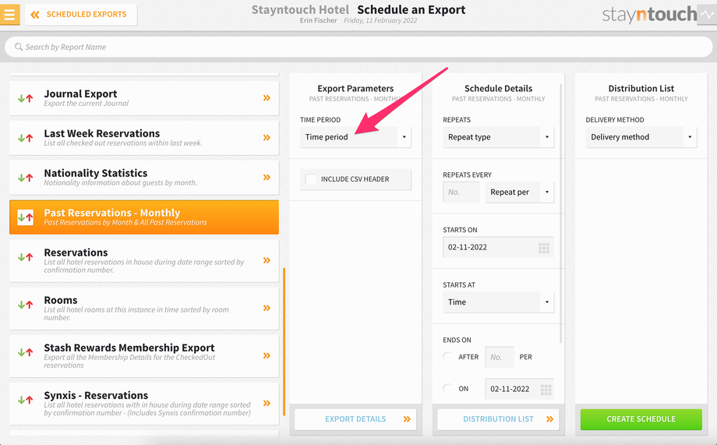This screenshot has width=717, height=445.
Task: Click the Last Week Reservations arrows icon
Action: pyautogui.click(x=25, y=138)
